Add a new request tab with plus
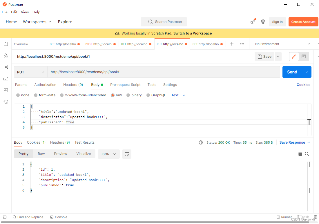Viewport: 319px width, 224px height. point(231,44)
